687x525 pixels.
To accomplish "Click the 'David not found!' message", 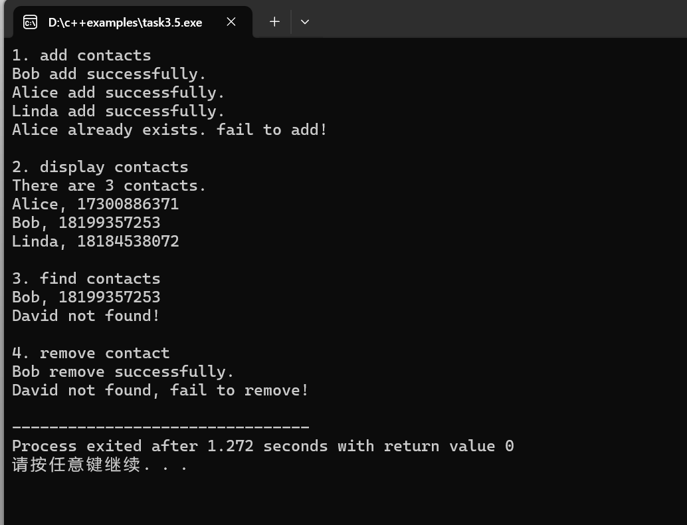I will click(86, 316).
